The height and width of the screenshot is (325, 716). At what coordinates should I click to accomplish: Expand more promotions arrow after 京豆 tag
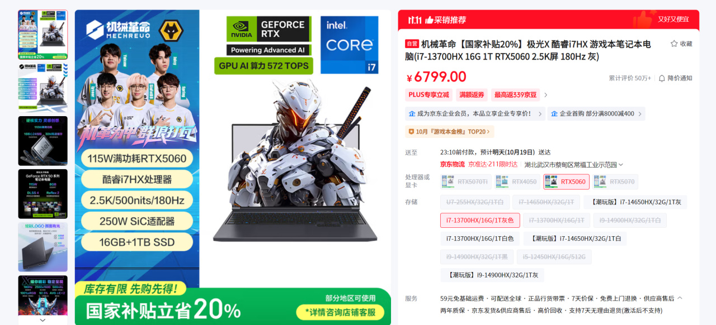(x=546, y=95)
